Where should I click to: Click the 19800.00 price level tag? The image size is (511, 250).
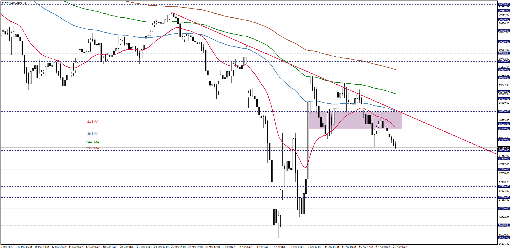(x=504, y=53)
